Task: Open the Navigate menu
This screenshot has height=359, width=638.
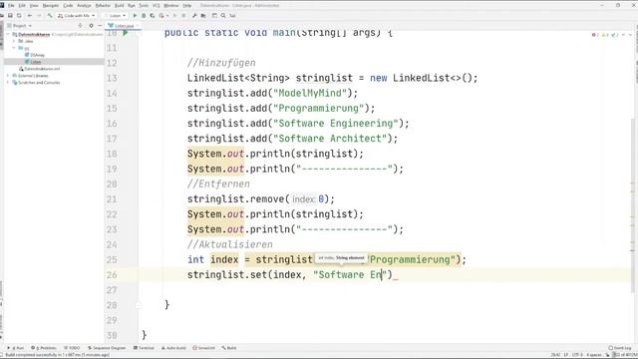Action: pos(51,6)
